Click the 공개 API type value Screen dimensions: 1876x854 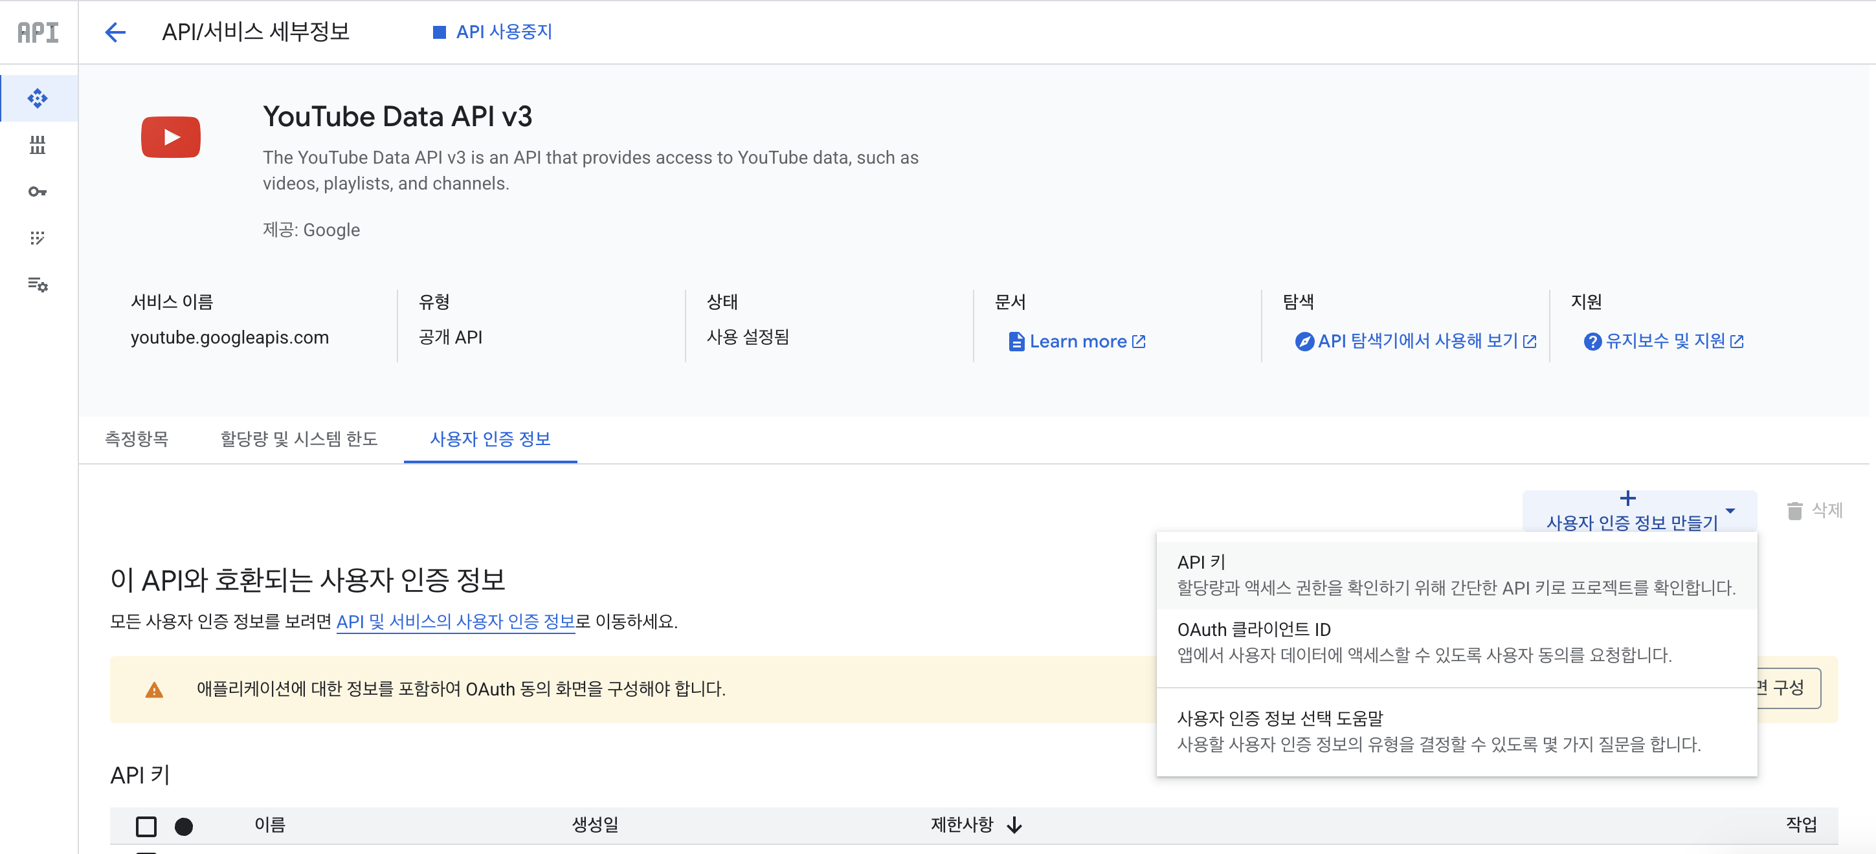(451, 337)
